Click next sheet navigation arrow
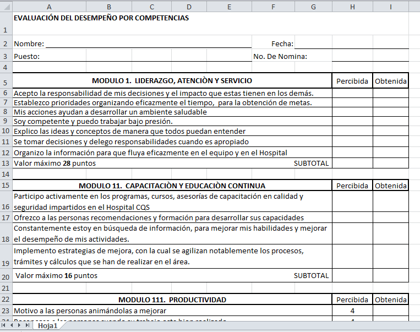Image resolution: width=420 pixels, height=332 pixels. coord(19,325)
